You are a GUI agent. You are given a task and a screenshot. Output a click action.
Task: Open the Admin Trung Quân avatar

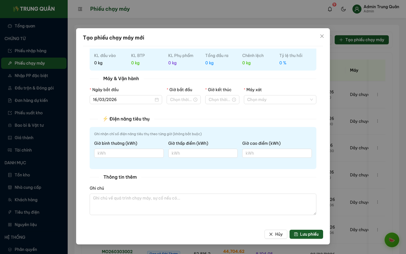pyautogui.click(x=357, y=9)
